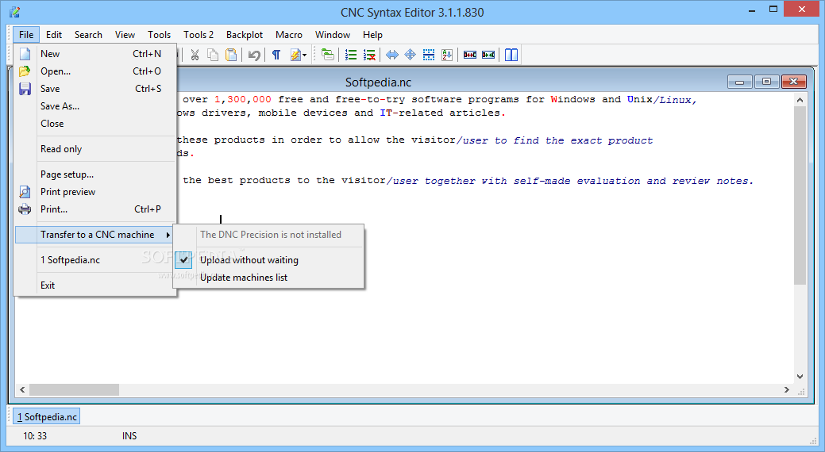This screenshot has width=825, height=452.
Task: Click the green-arrows spacing icon
Action: point(488,55)
